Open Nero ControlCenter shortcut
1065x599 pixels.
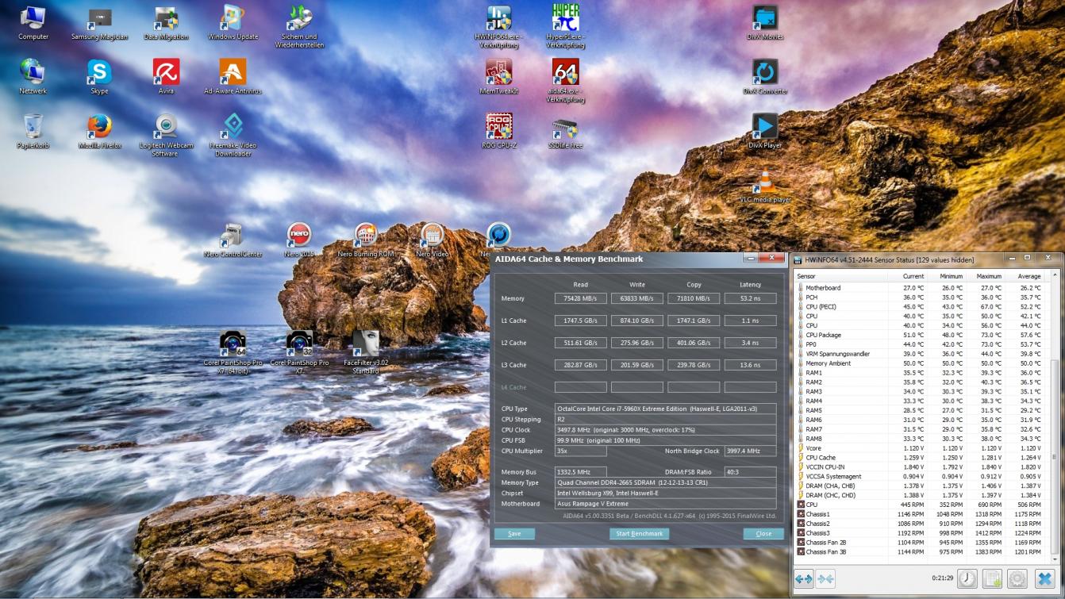pos(233,240)
